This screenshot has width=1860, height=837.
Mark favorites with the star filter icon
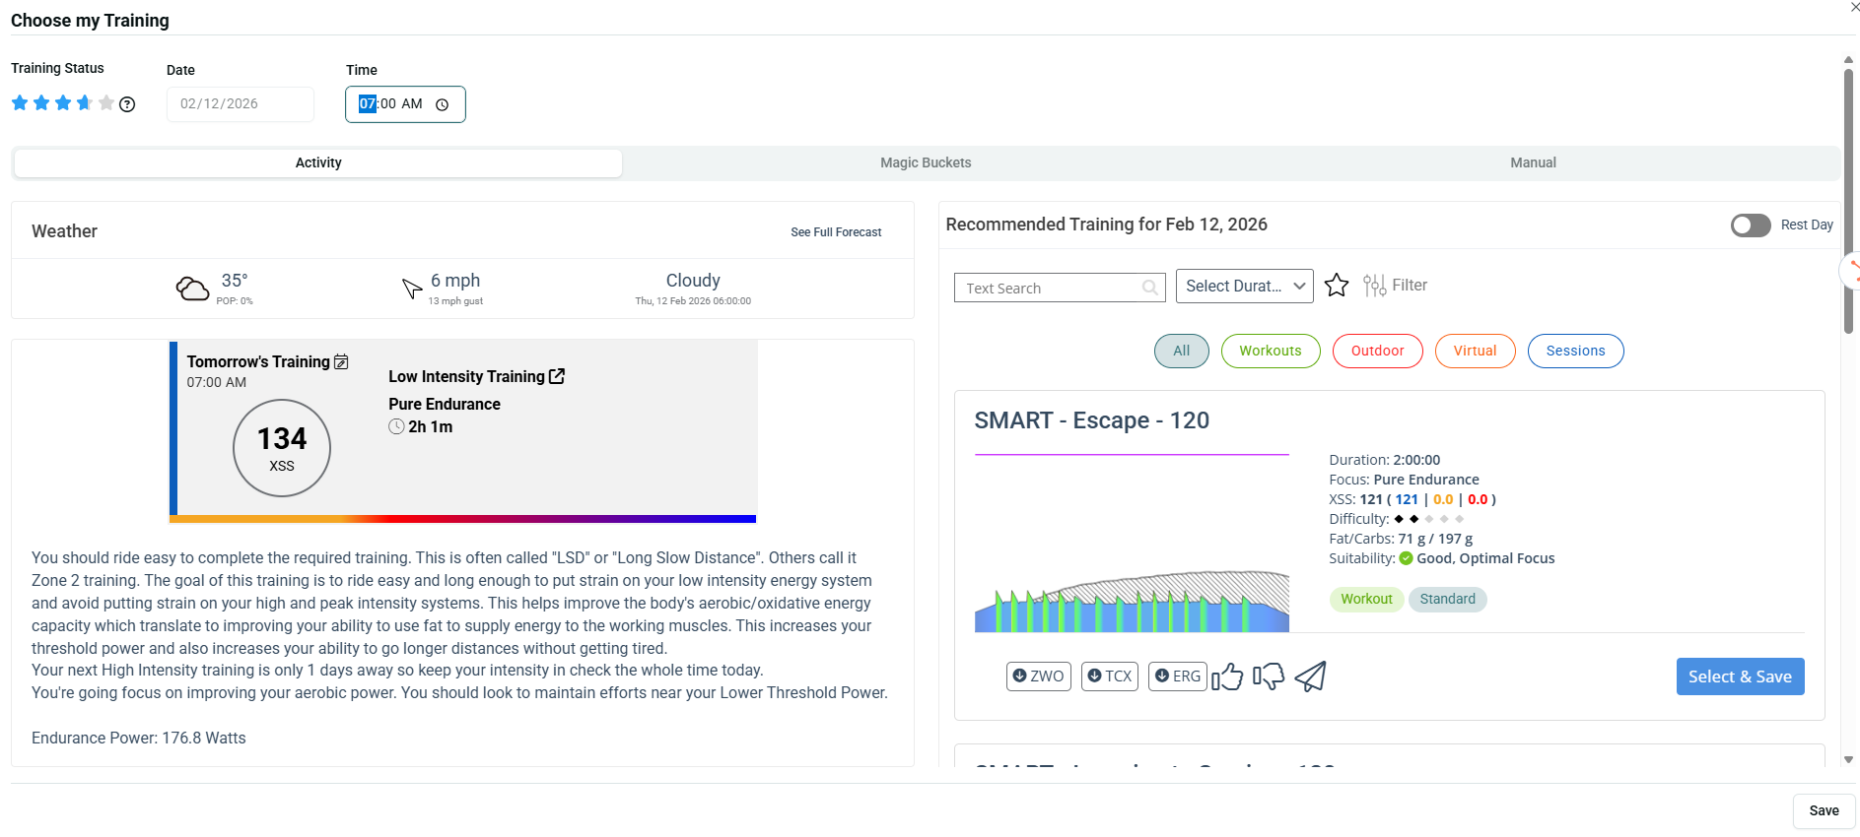(x=1337, y=286)
